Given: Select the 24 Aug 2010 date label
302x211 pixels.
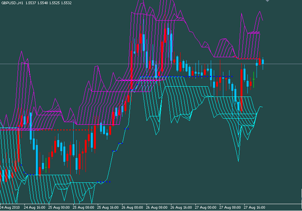Looking at the screenshot, I should tap(10, 207).
